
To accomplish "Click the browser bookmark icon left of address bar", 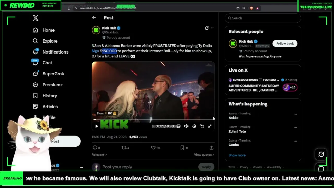I will pos(69,8).
